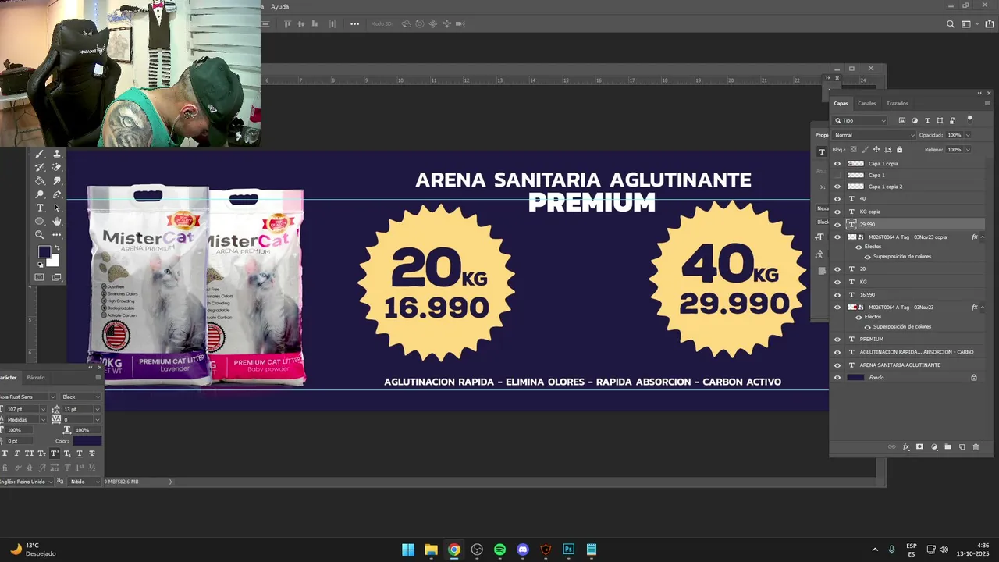The height and width of the screenshot is (562, 999).
Task: Select the Dodge tool
Action: [40, 194]
